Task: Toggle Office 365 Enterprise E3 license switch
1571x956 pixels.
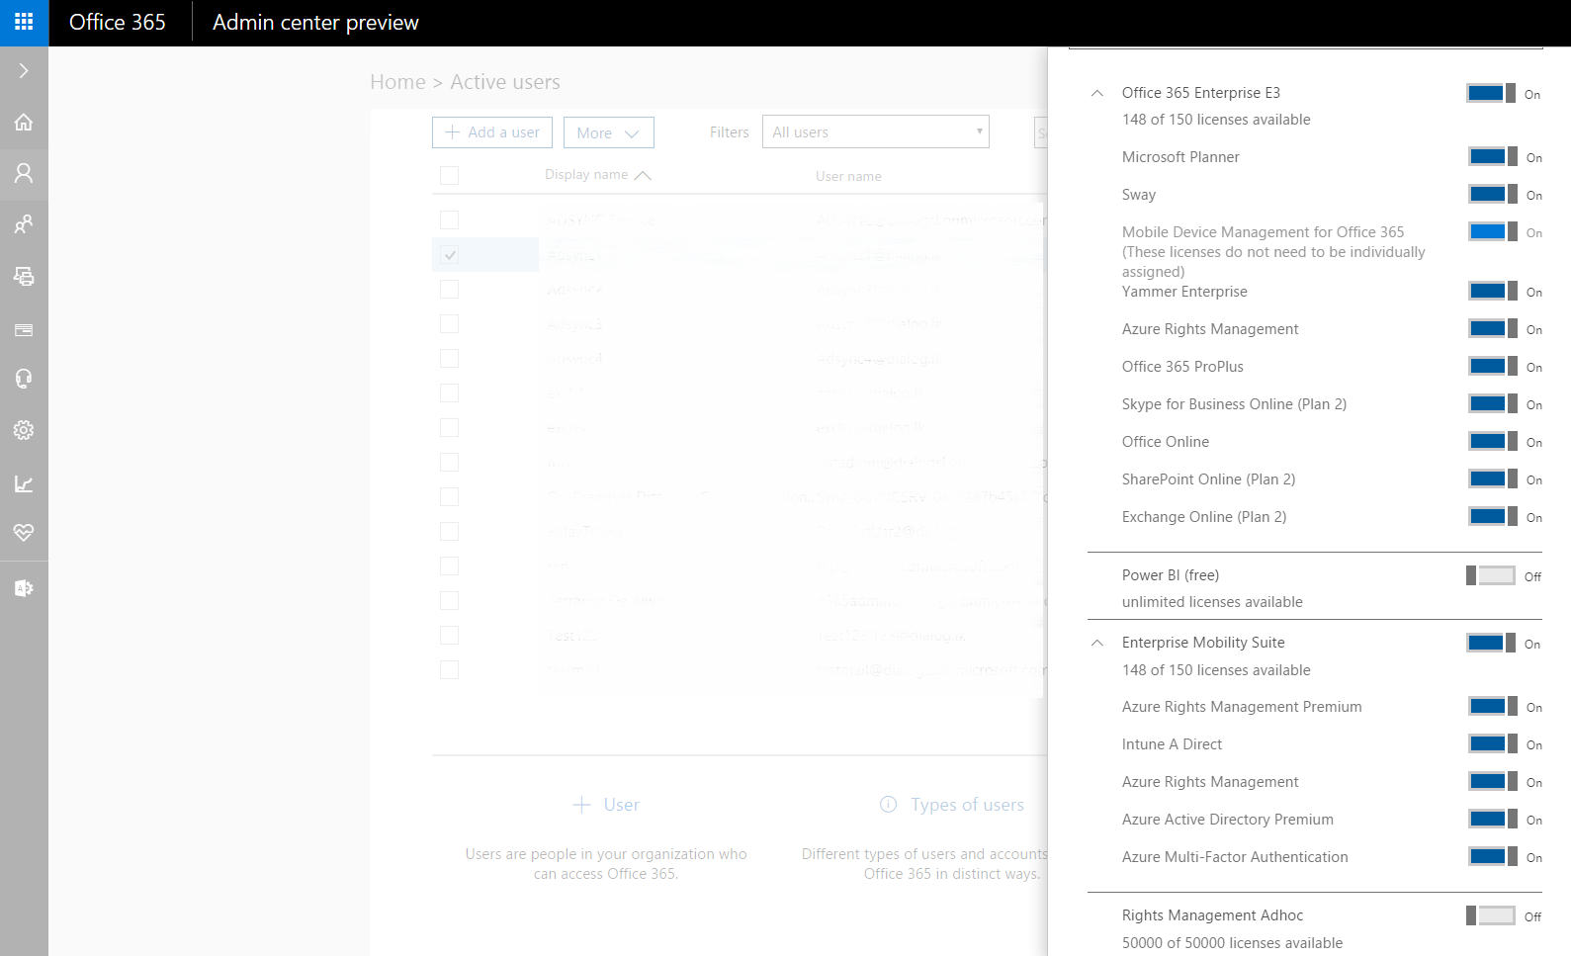Action: 1491,93
